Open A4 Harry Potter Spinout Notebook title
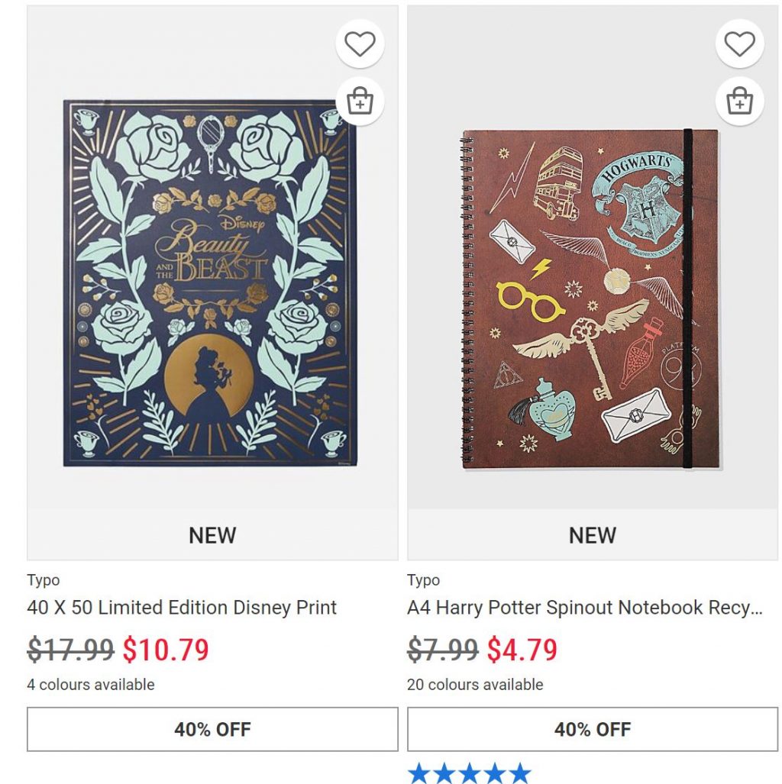The image size is (782, 784). [x=584, y=608]
